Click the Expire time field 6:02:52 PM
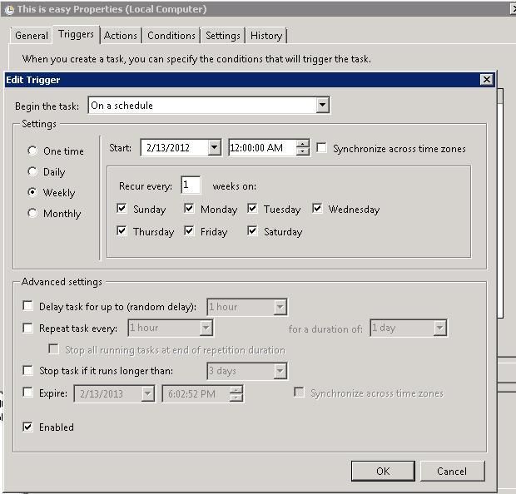Screen dimensions: 516x494 pos(196,393)
